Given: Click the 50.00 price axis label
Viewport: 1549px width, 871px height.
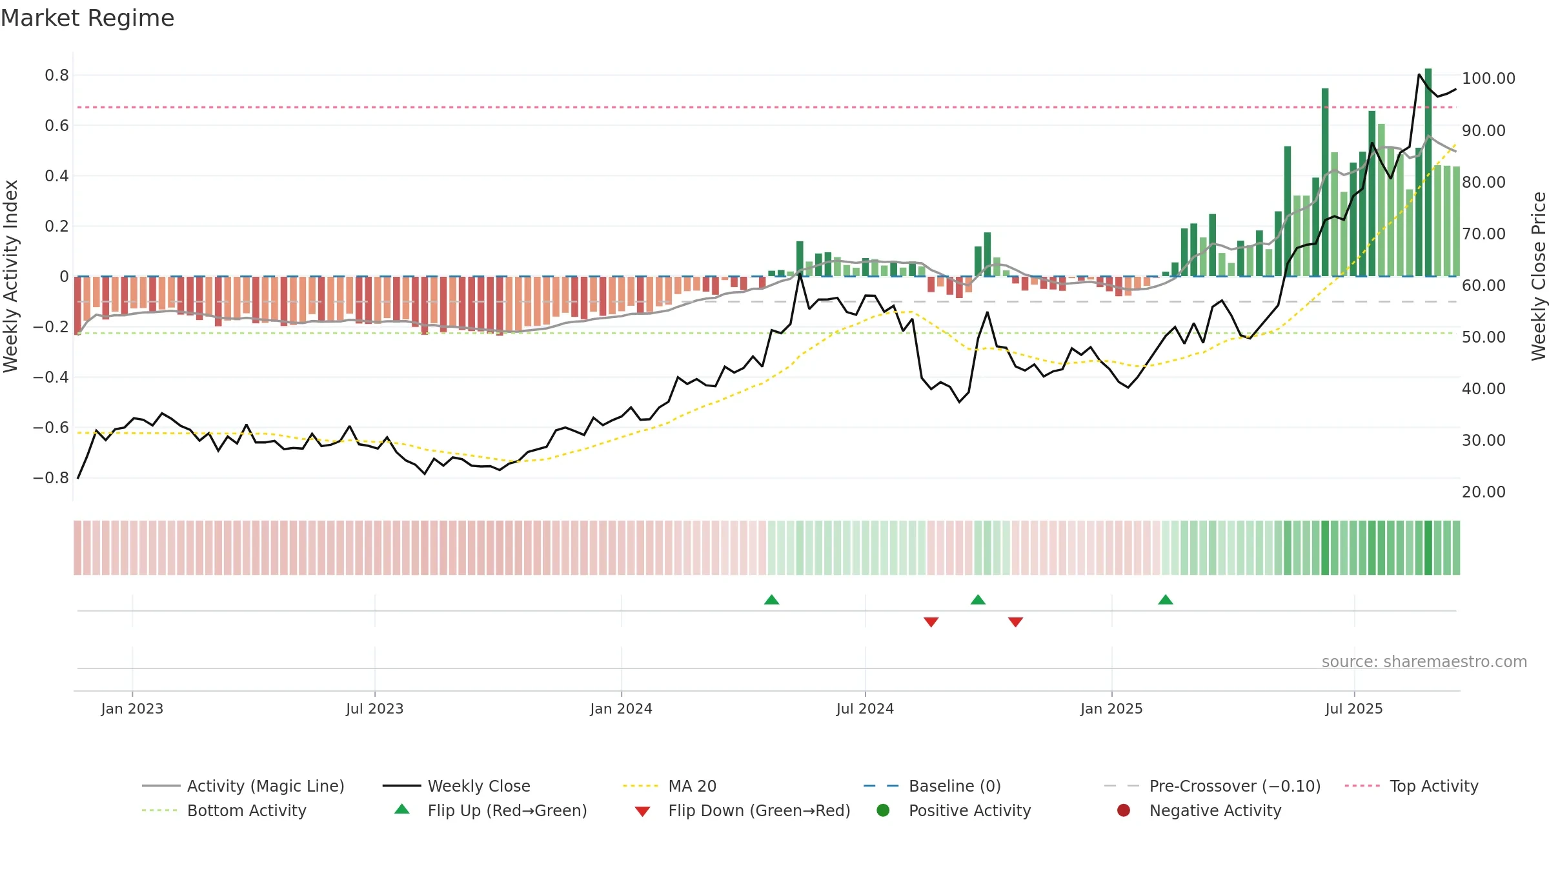Looking at the screenshot, I should tap(1484, 337).
